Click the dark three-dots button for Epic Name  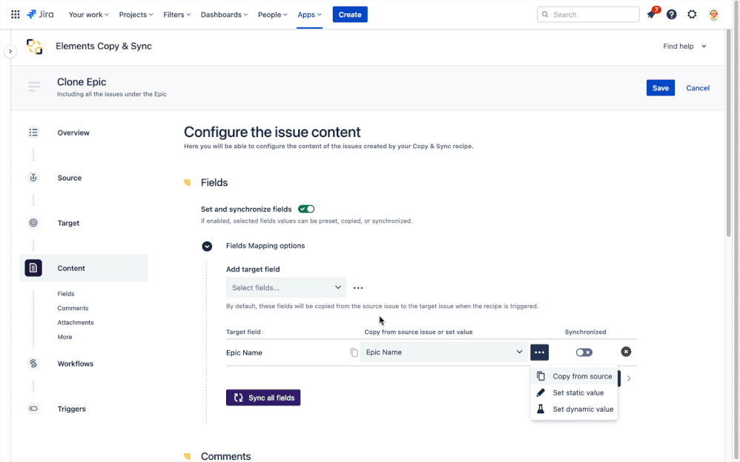click(x=539, y=352)
